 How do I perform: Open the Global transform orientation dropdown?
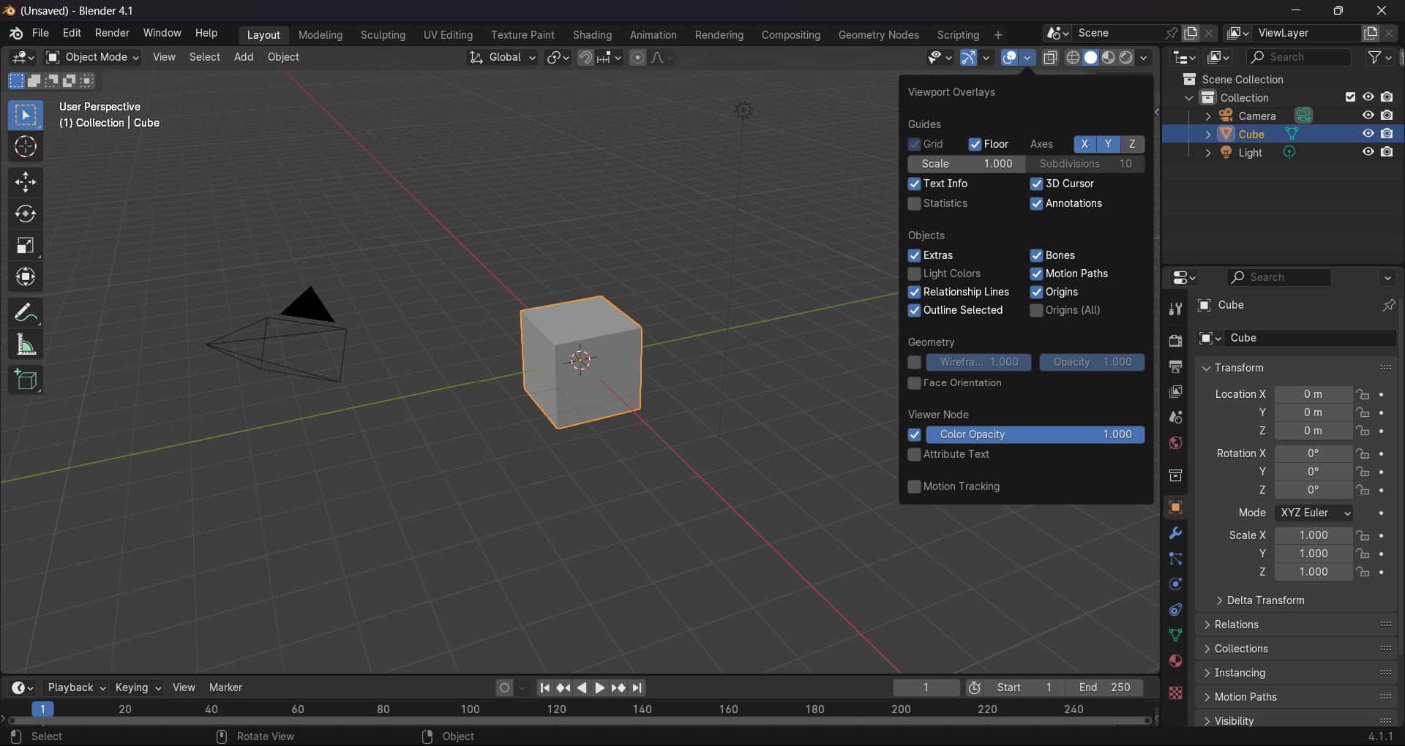tap(503, 57)
